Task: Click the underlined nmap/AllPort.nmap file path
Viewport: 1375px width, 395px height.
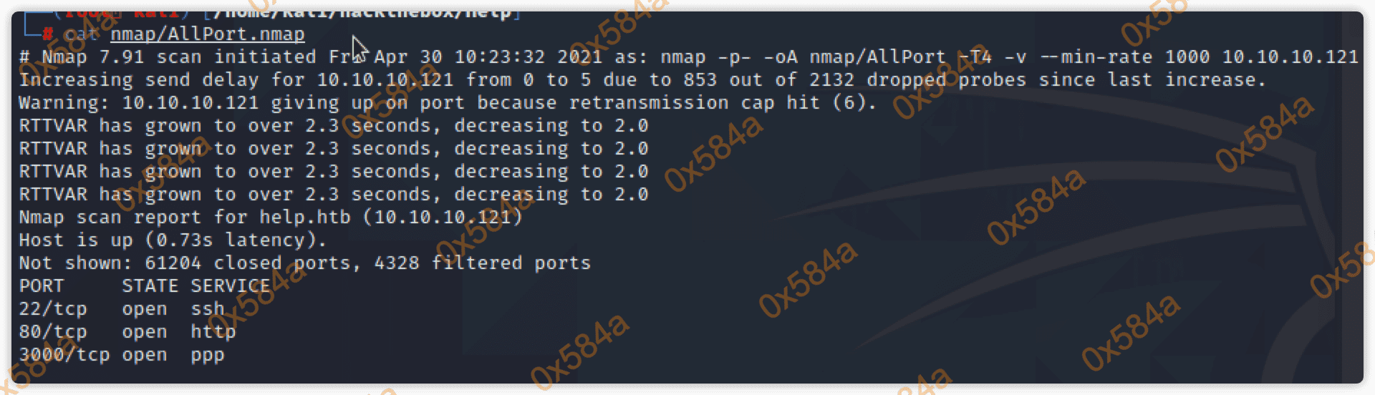Action: point(207,34)
